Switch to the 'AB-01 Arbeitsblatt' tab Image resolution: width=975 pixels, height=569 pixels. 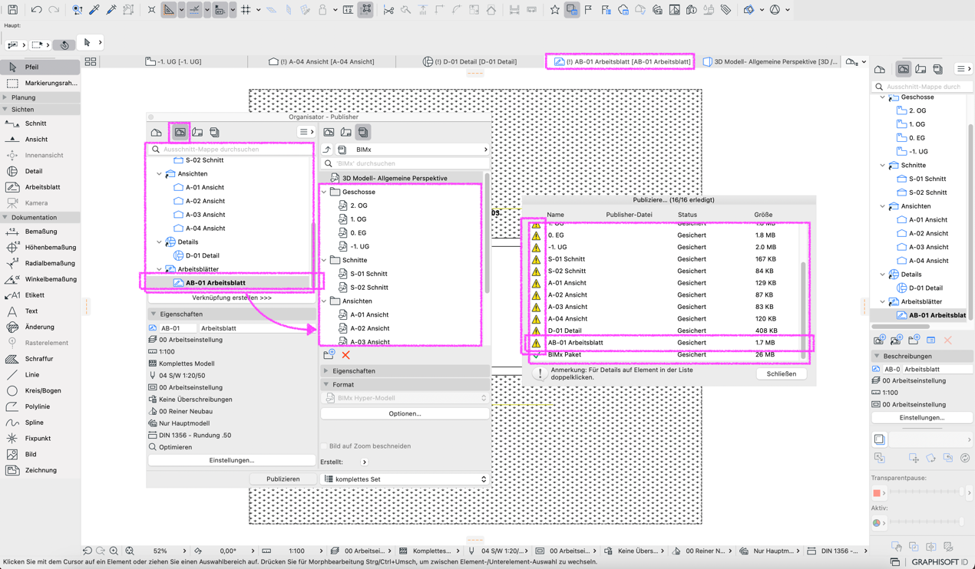point(622,61)
